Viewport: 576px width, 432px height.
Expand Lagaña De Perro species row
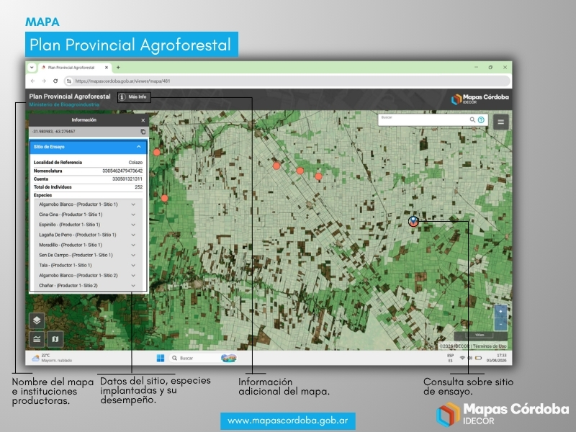87,235
